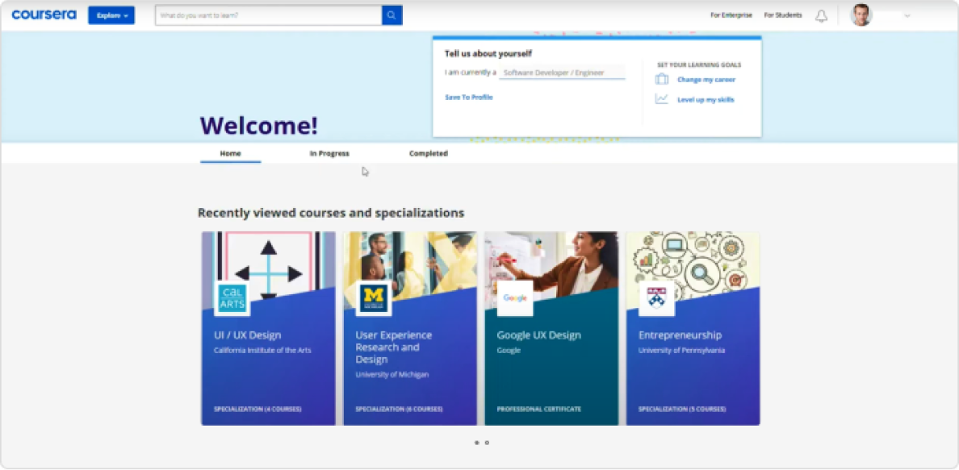This screenshot has width=959, height=470.
Task: Switch to the In Progress tab
Action: [329, 154]
